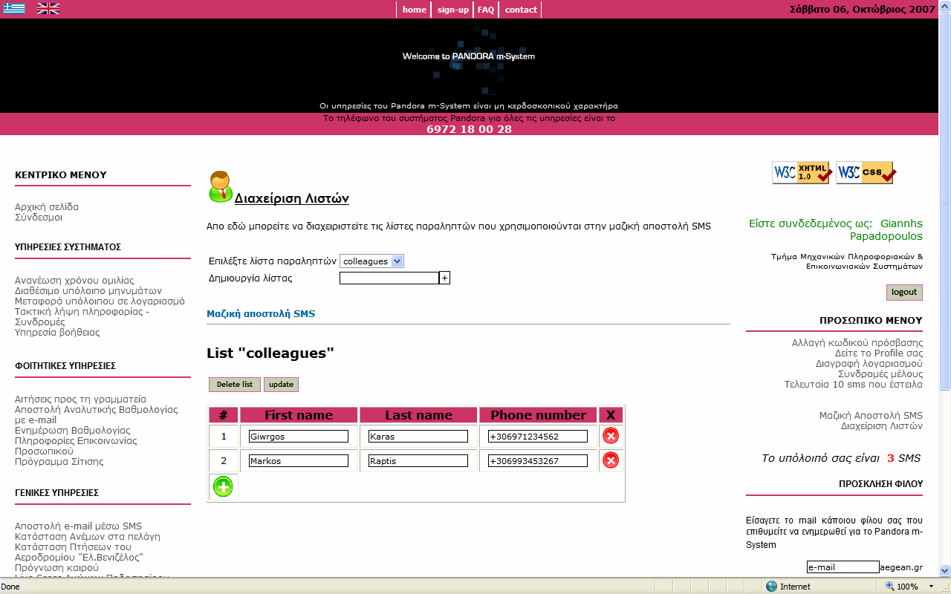
Task: Click the W3C CSS validation badge
Action: (x=865, y=173)
